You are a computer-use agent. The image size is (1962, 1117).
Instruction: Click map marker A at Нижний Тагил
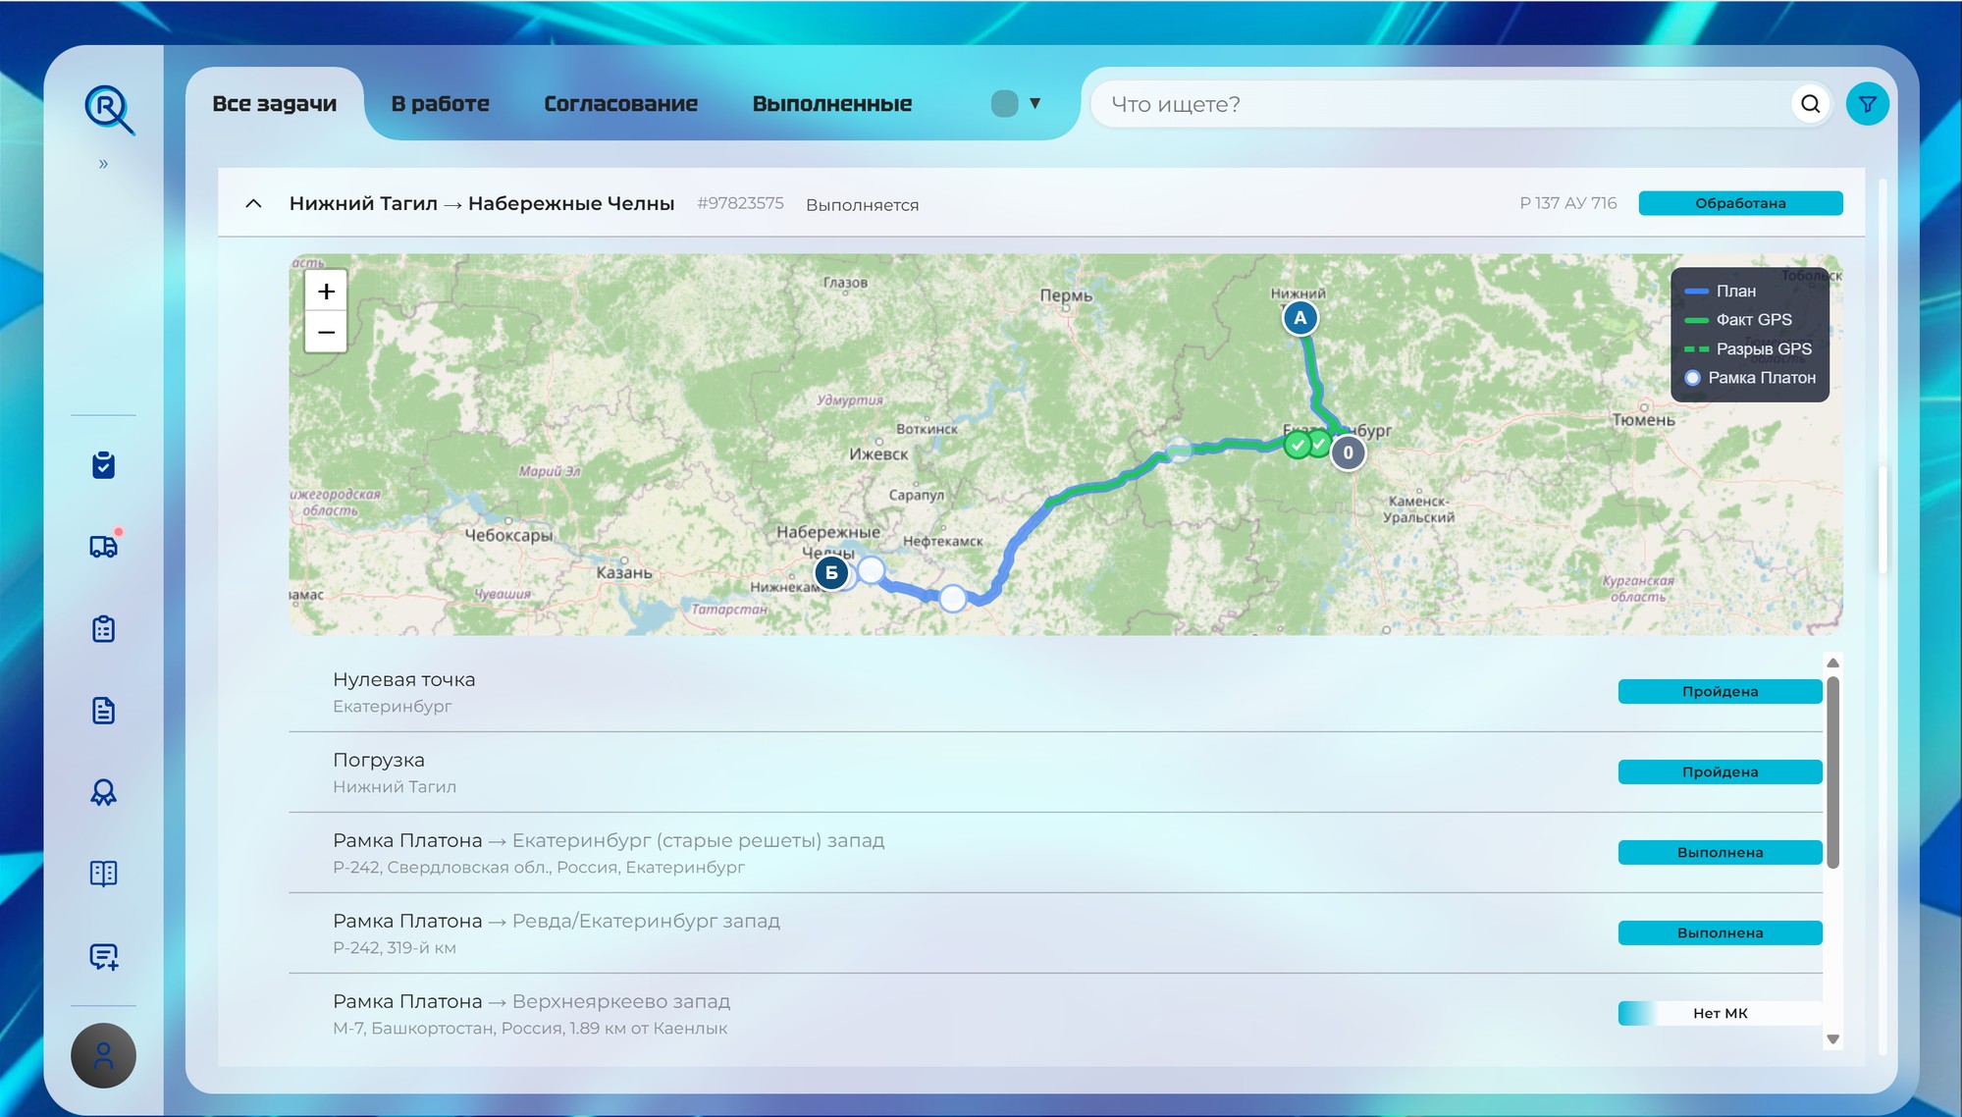1299,318
